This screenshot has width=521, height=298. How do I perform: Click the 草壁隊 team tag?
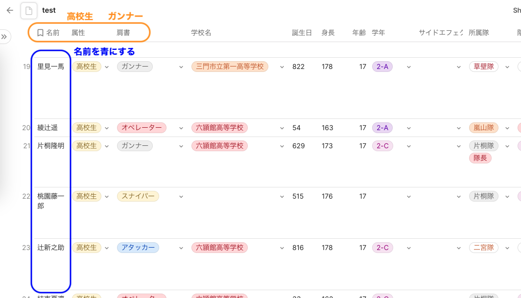[x=484, y=67]
